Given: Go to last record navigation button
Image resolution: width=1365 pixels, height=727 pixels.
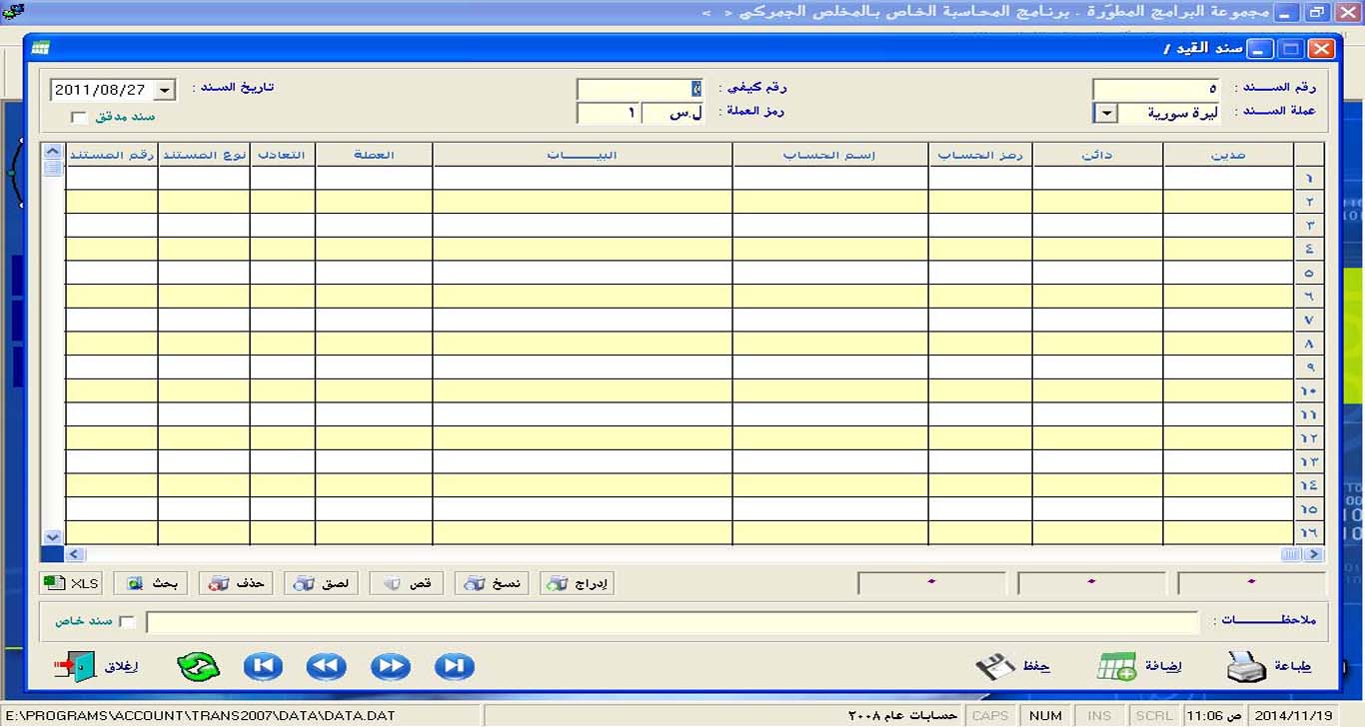Looking at the screenshot, I should point(455,666).
